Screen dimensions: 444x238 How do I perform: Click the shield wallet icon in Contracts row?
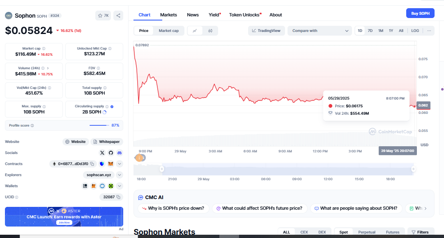[x=102, y=164]
